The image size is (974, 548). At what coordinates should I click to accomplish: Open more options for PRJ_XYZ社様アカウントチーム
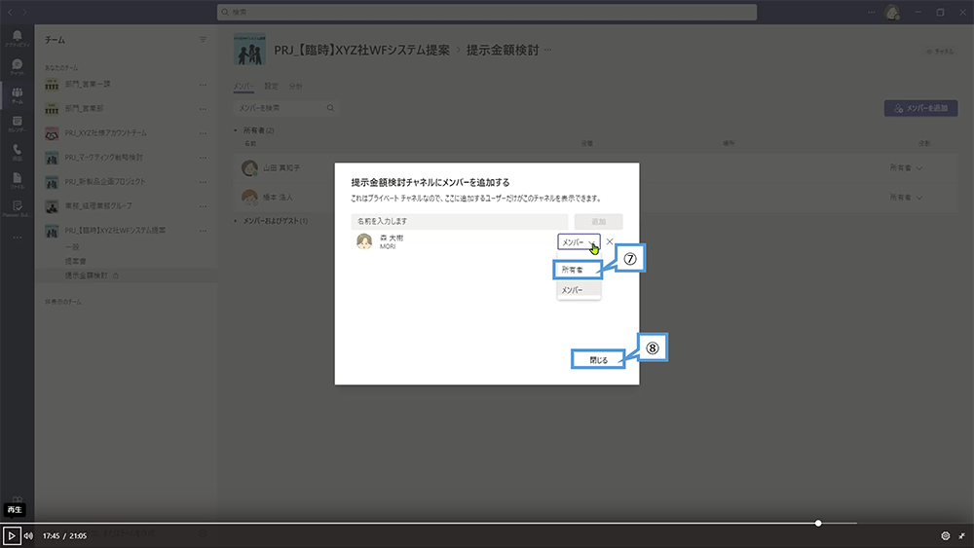(x=203, y=132)
